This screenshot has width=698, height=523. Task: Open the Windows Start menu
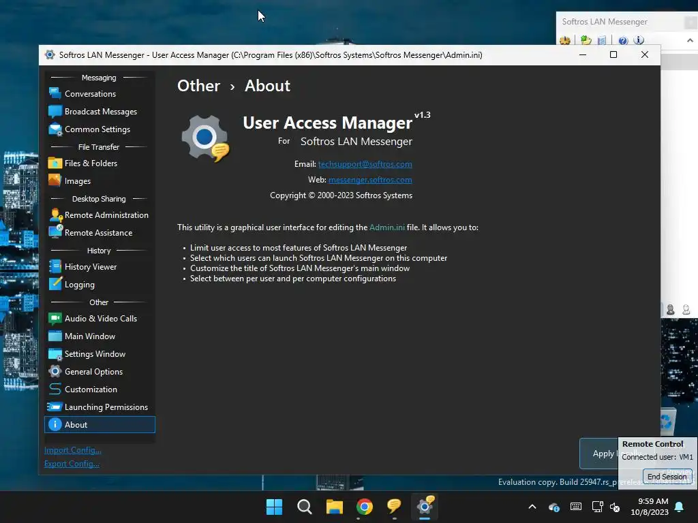(274, 507)
